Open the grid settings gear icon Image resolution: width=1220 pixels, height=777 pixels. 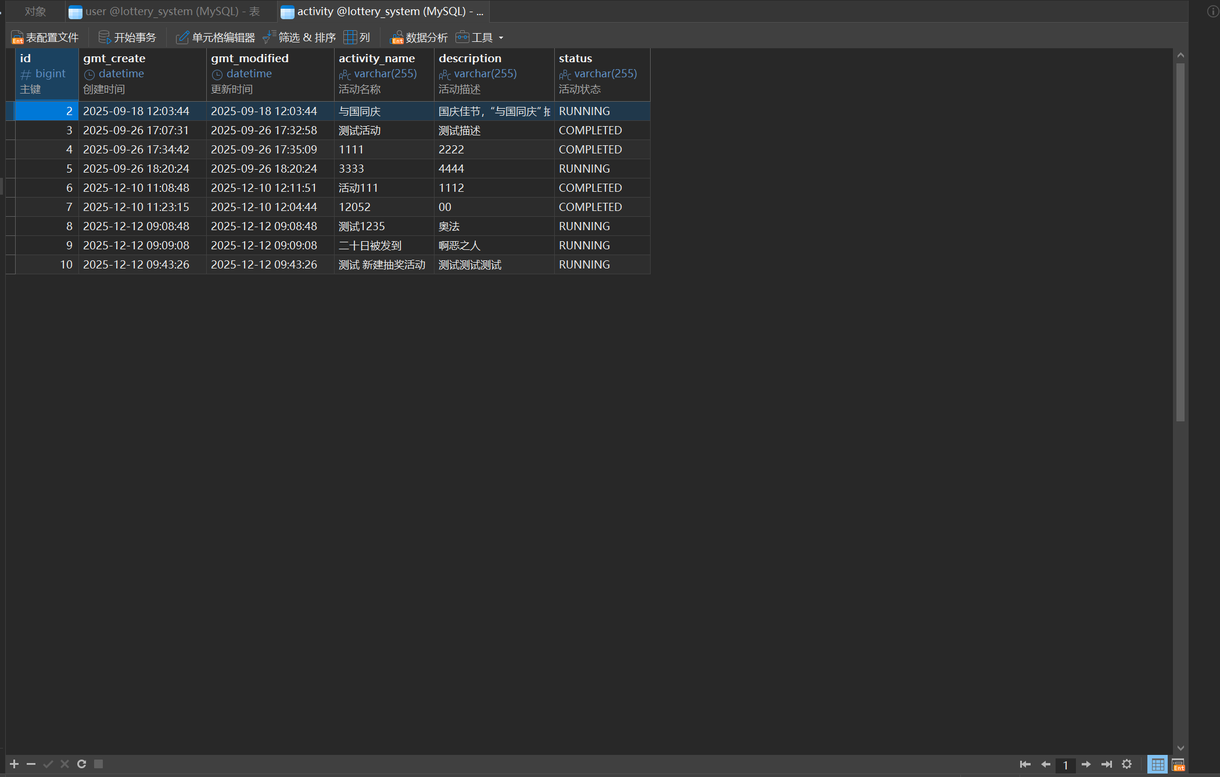[x=1126, y=764]
